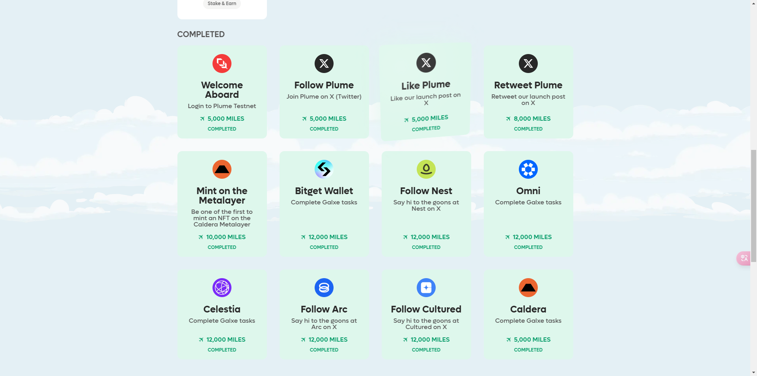
Task: Click 'Like our launch post on X' text
Action: [426, 99]
